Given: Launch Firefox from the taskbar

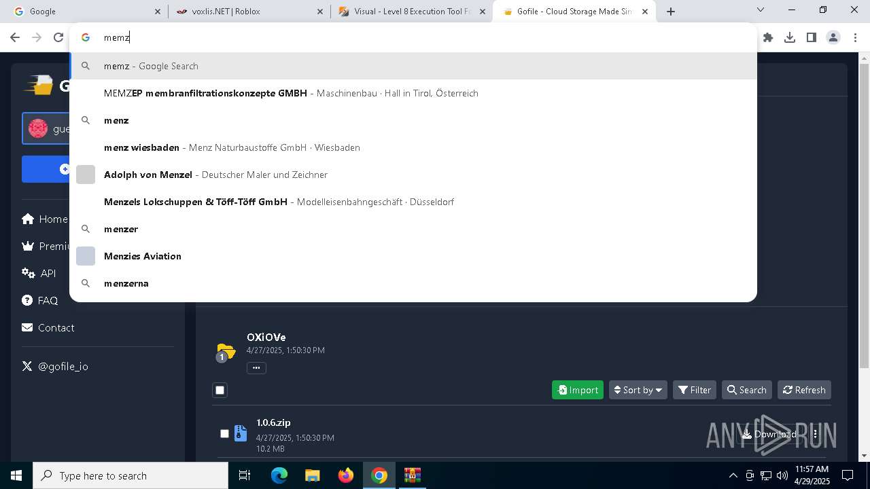Looking at the screenshot, I should 346,475.
